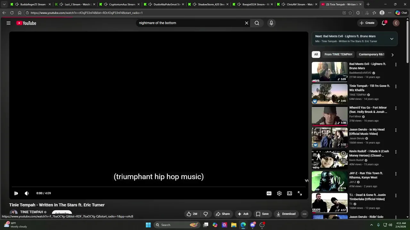Share the Tinie Tempah video
Viewport: 410px width, 230px height.
(223, 214)
